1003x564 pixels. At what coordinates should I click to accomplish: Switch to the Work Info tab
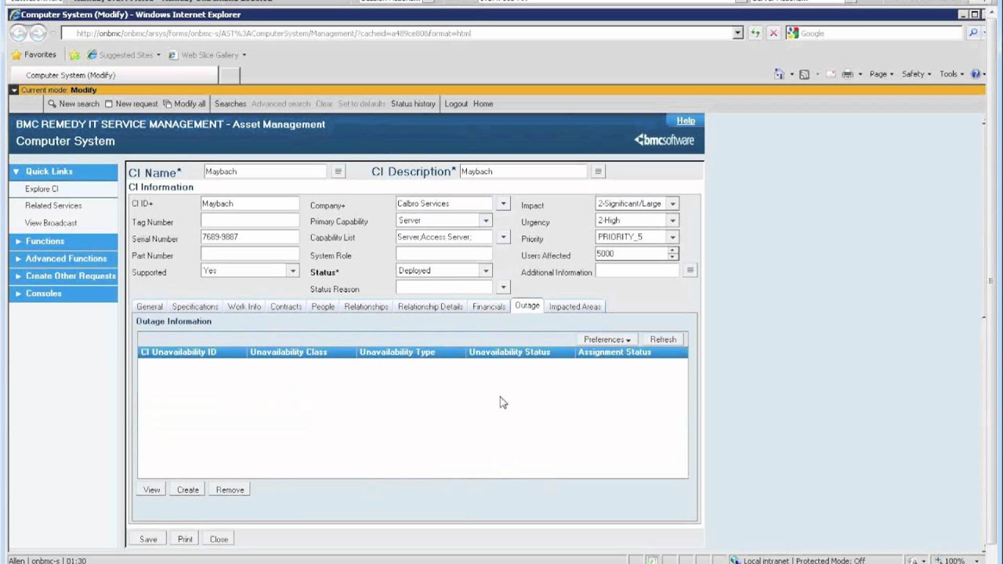244,306
